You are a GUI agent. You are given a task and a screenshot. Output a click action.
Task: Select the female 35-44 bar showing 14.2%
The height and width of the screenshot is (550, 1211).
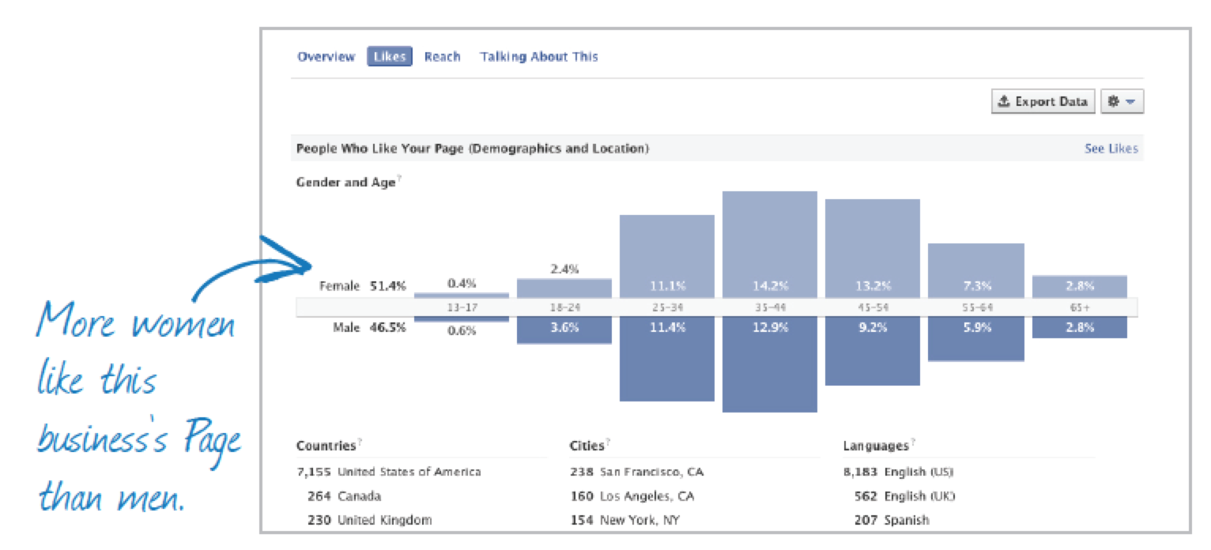770,244
